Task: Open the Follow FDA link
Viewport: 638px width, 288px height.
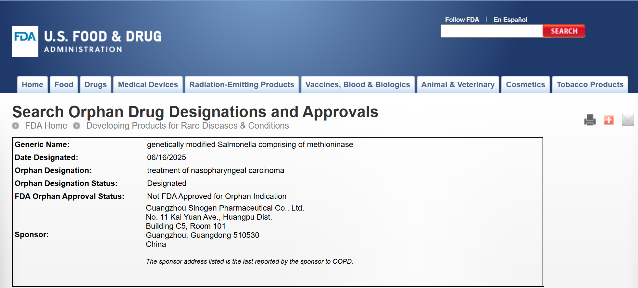Action: coord(462,20)
